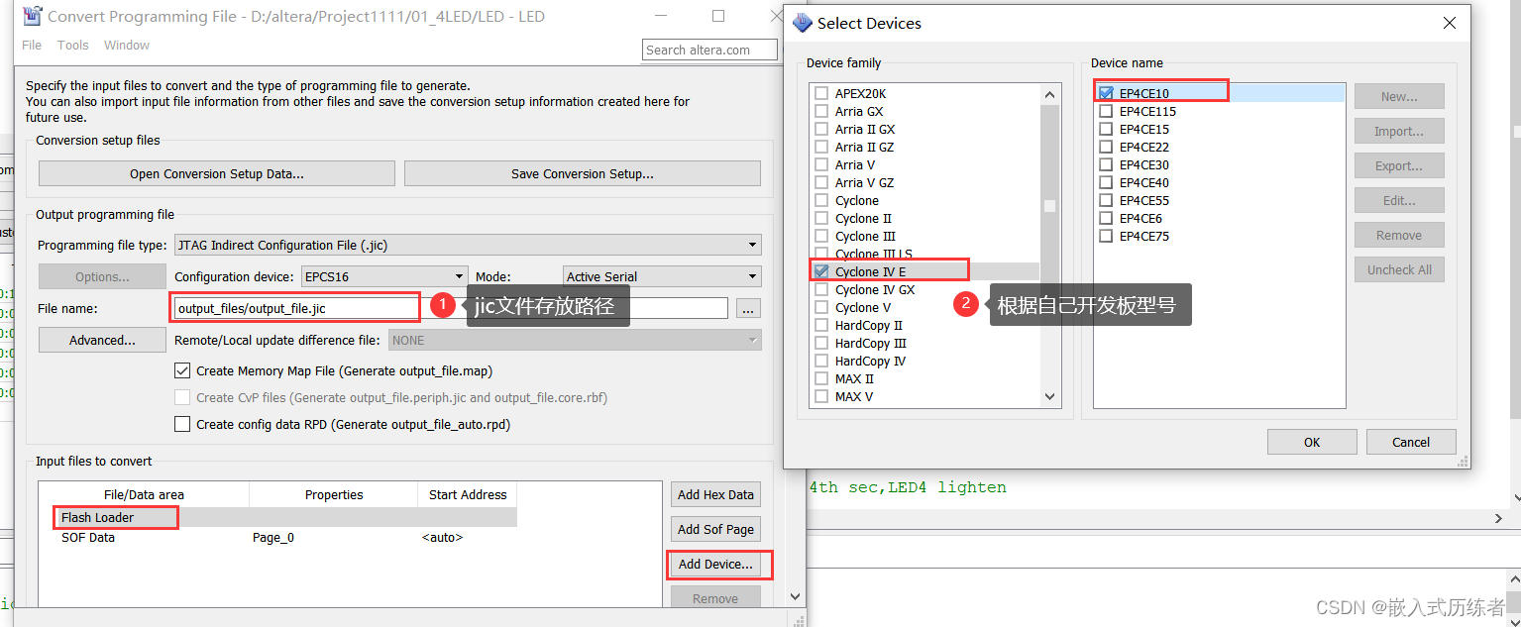Viewport: 1521px width, 627px height.
Task: Click the Convert Programming File window icon
Action: [33, 16]
